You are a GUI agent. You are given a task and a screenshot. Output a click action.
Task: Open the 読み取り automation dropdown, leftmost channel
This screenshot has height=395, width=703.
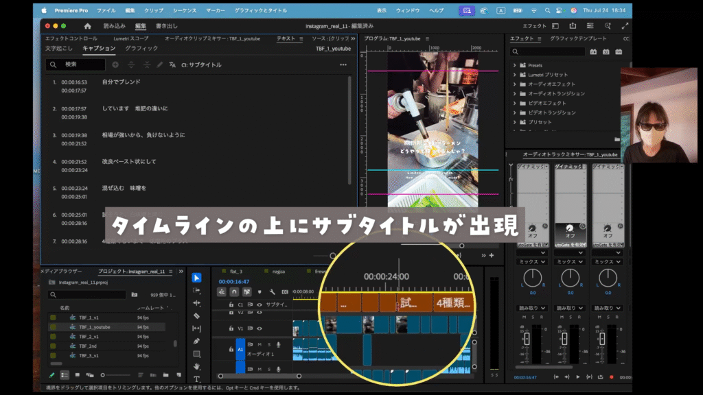(x=532, y=308)
